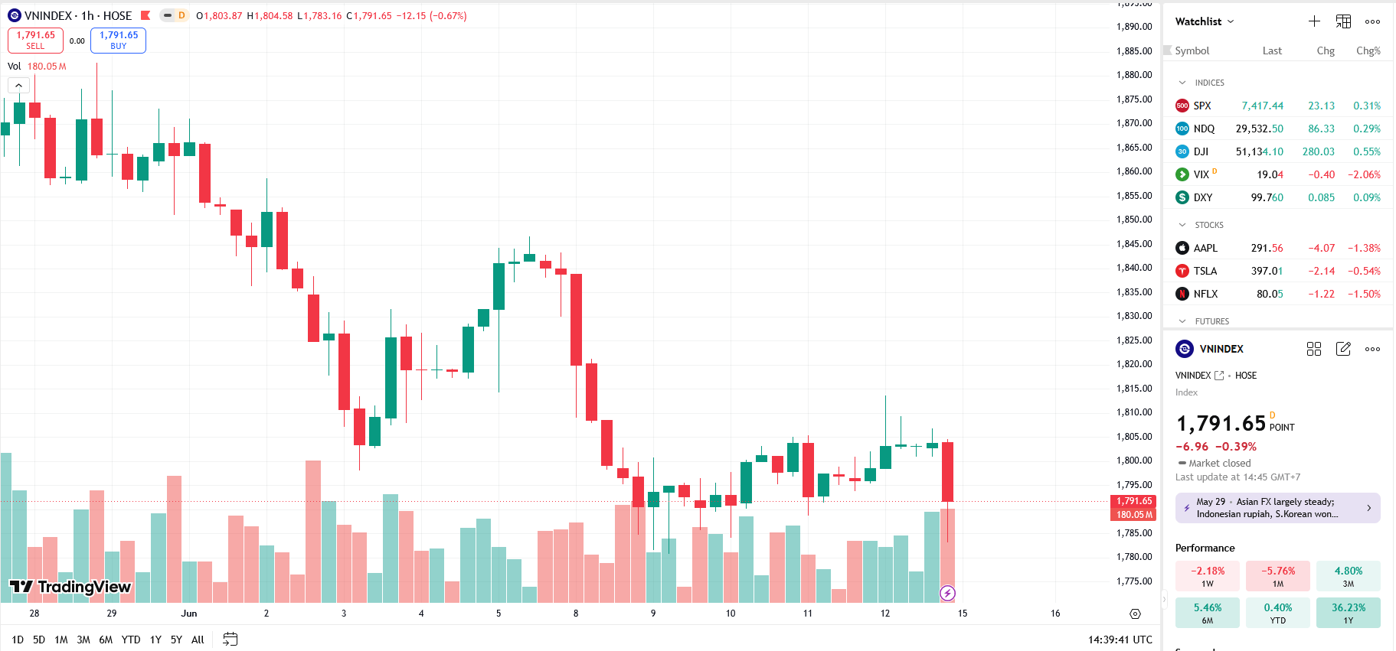Image resolution: width=1396 pixels, height=651 pixels.
Task: Open watchlist more options menu
Action: pyautogui.click(x=1372, y=21)
